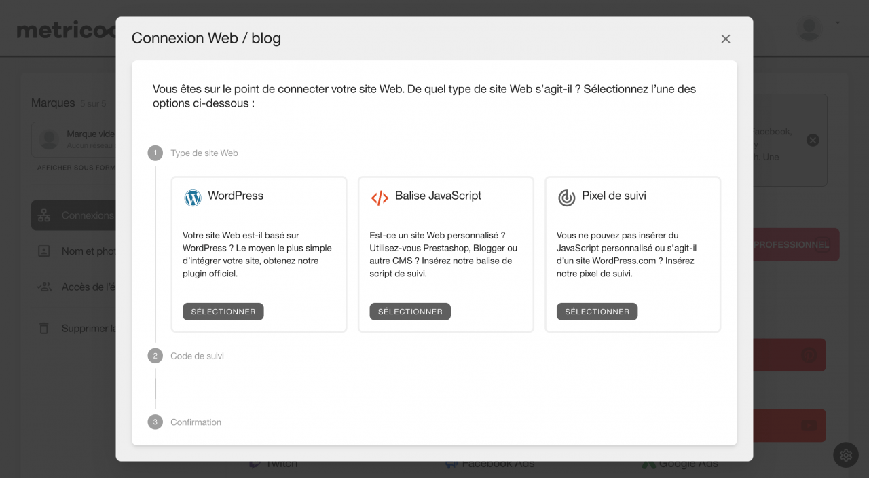Select the Connexions network icon in the sidebar
This screenshot has height=478, width=869.
pos(45,215)
